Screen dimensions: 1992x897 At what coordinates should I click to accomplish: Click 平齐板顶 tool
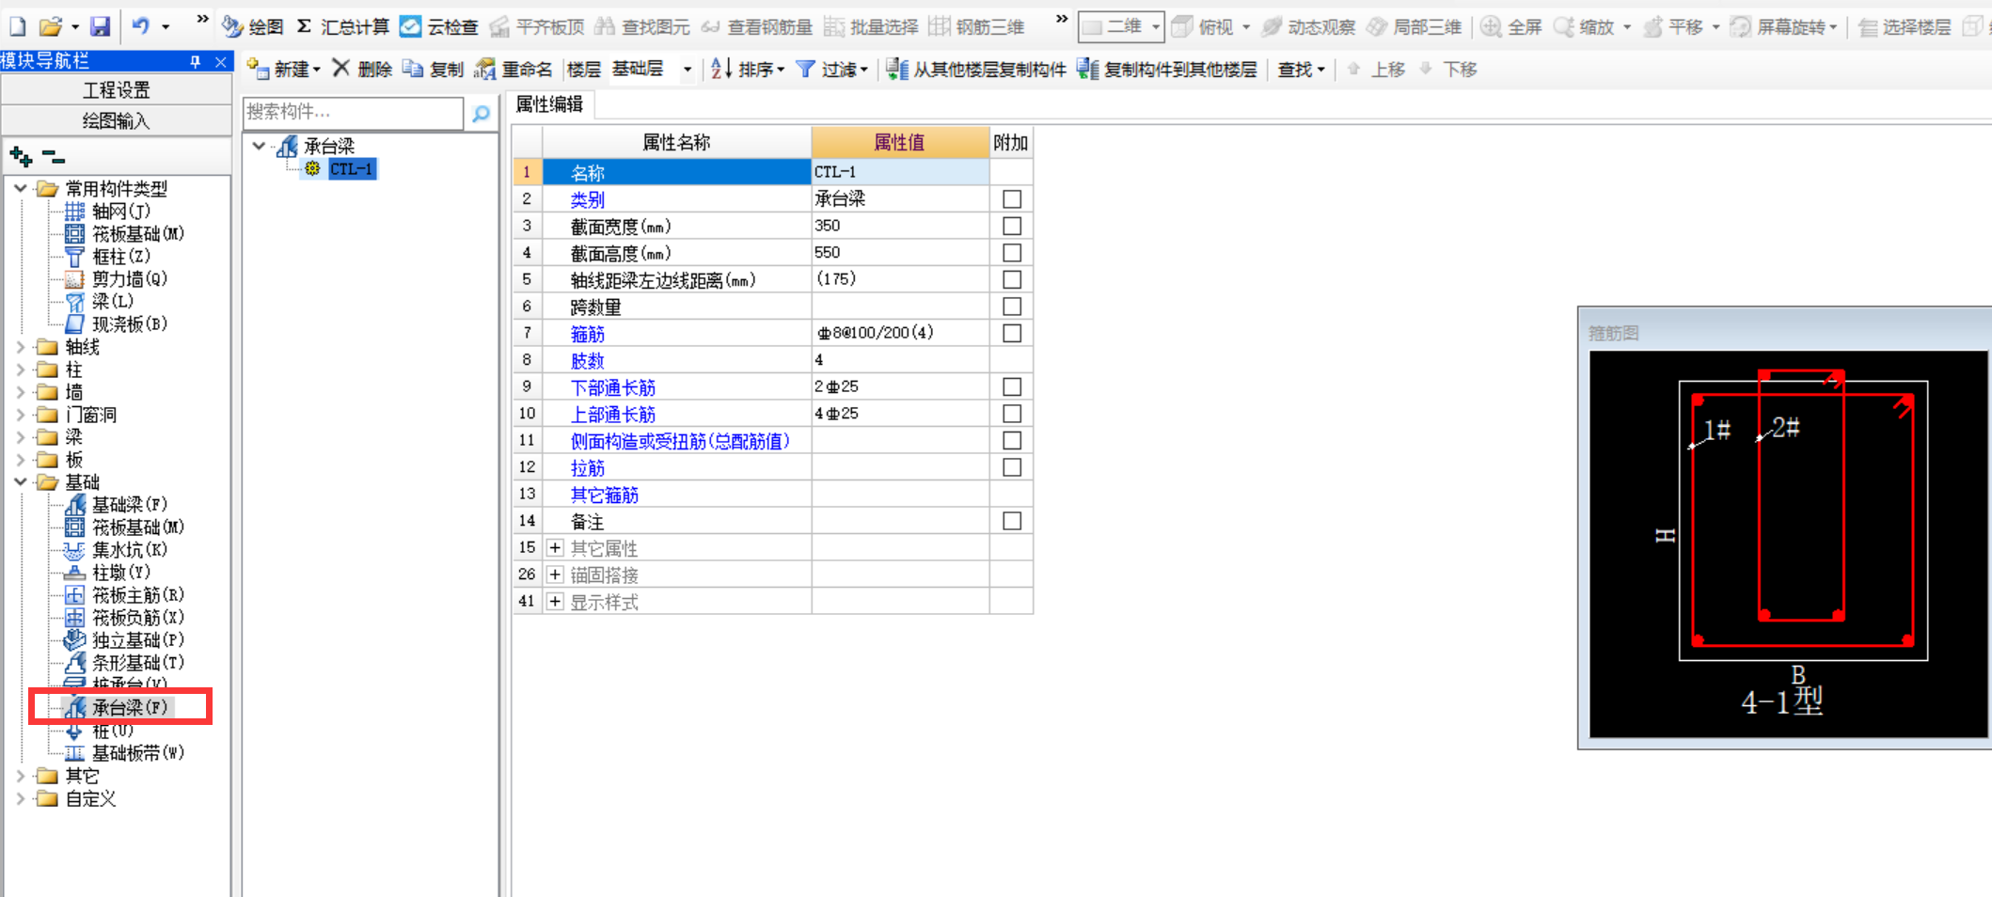(536, 26)
